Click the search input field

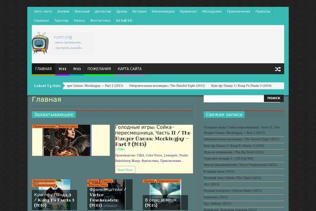point(233,99)
